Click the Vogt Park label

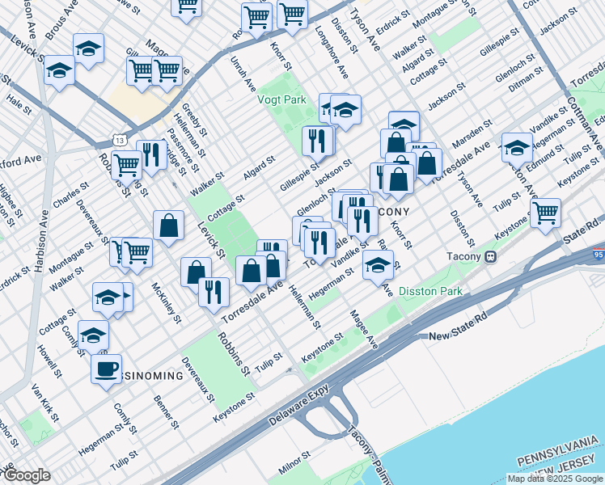pyautogui.click(x=281, y=100)
